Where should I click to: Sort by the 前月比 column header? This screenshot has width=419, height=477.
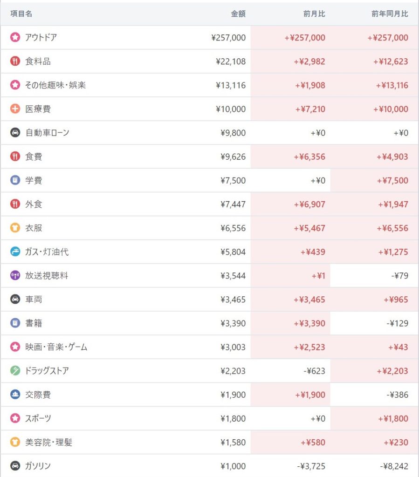314,14
